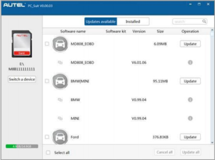Open info icon for BMW V0.99.04

(190, 100)
